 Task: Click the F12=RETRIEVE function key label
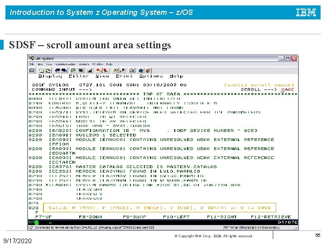(271, 217)
